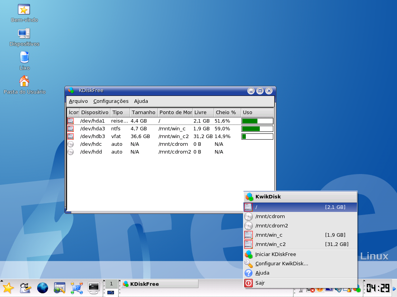Choose /mnt/win_c2 in the KwikDisk menu
The width and height of the screenshot is (397, 297).
pos(300,244)
